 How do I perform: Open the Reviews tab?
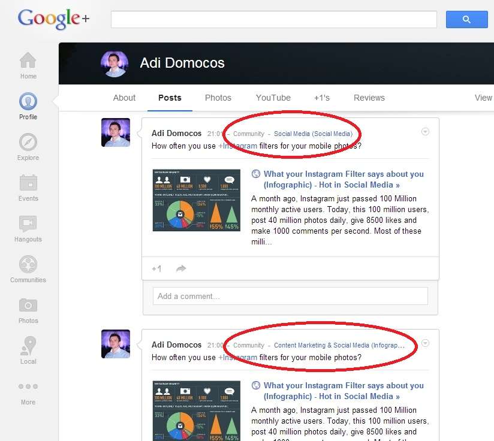(x=369, y=98)
